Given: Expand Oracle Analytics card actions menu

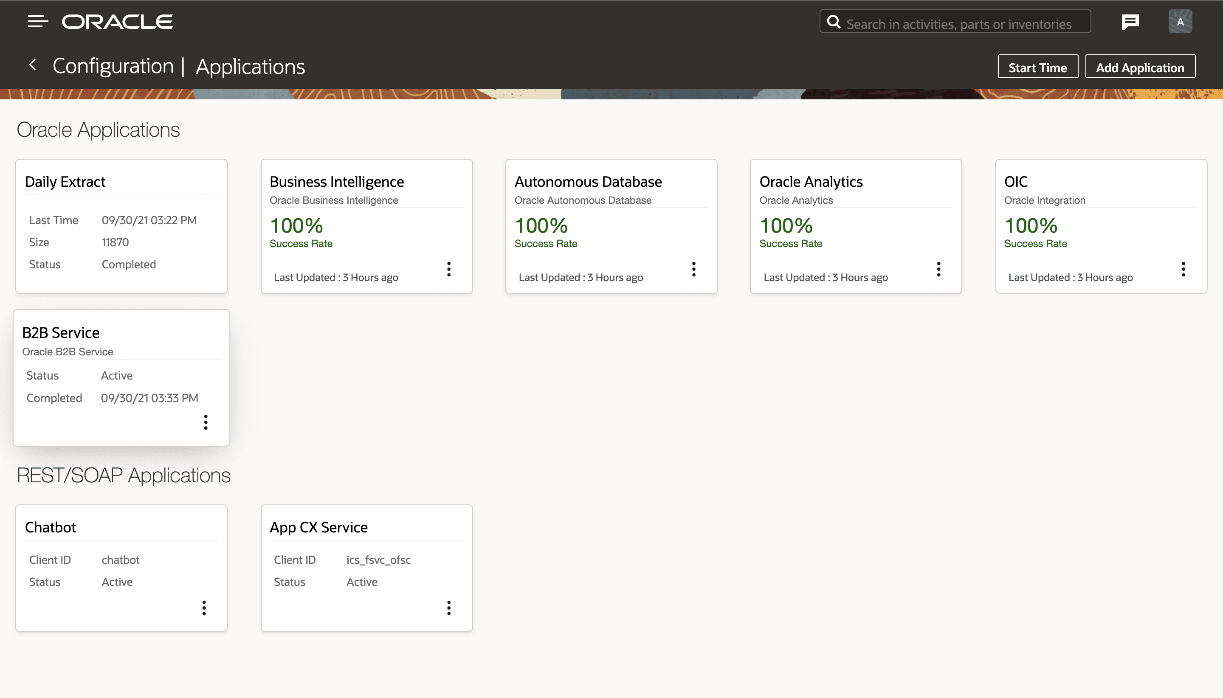Looking at the screenshot, I should pyautogui.click(x=938, y=269).
